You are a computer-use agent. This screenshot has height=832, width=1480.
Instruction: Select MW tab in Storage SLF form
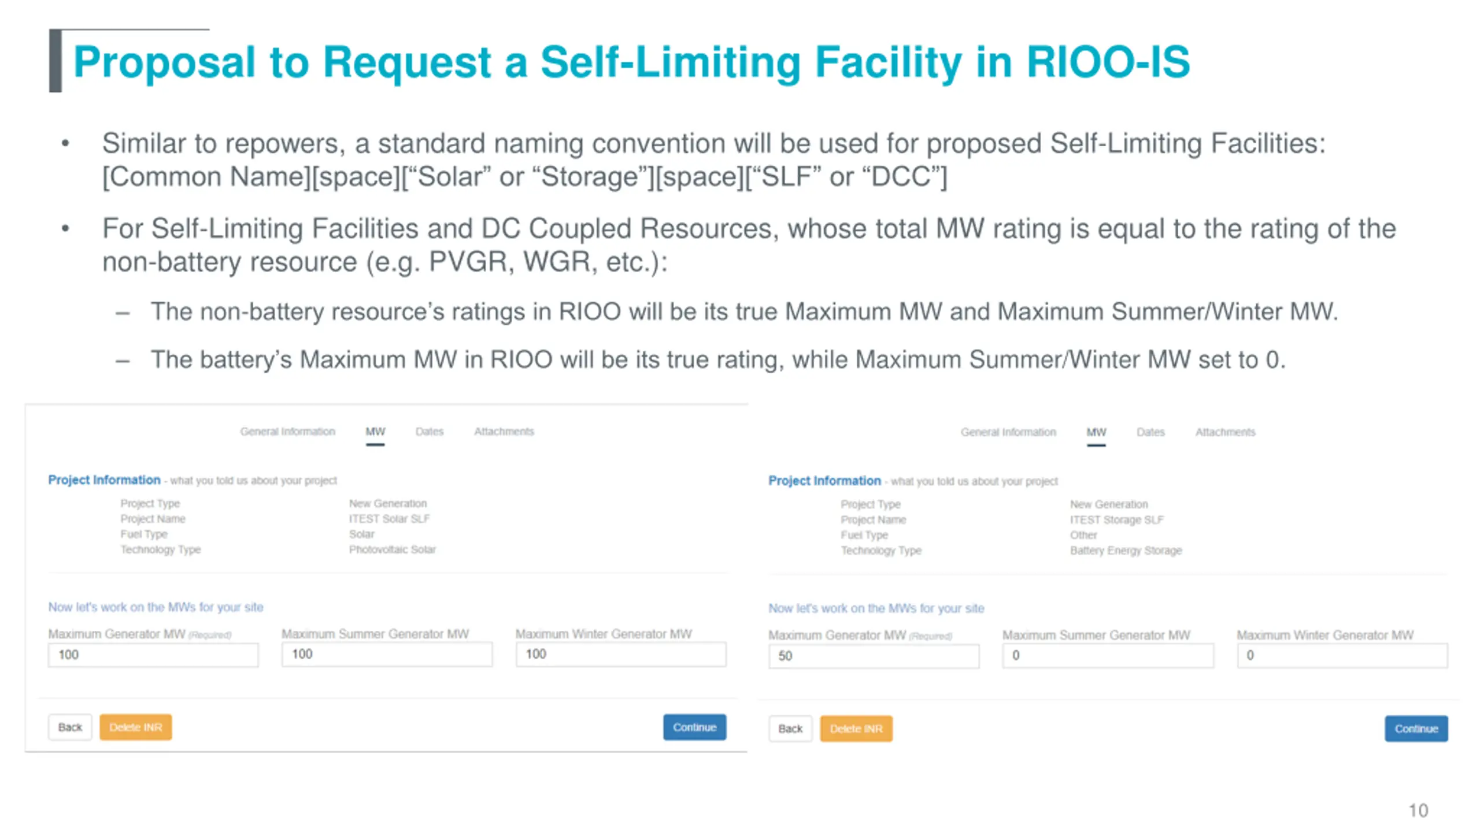(1096, 432)
